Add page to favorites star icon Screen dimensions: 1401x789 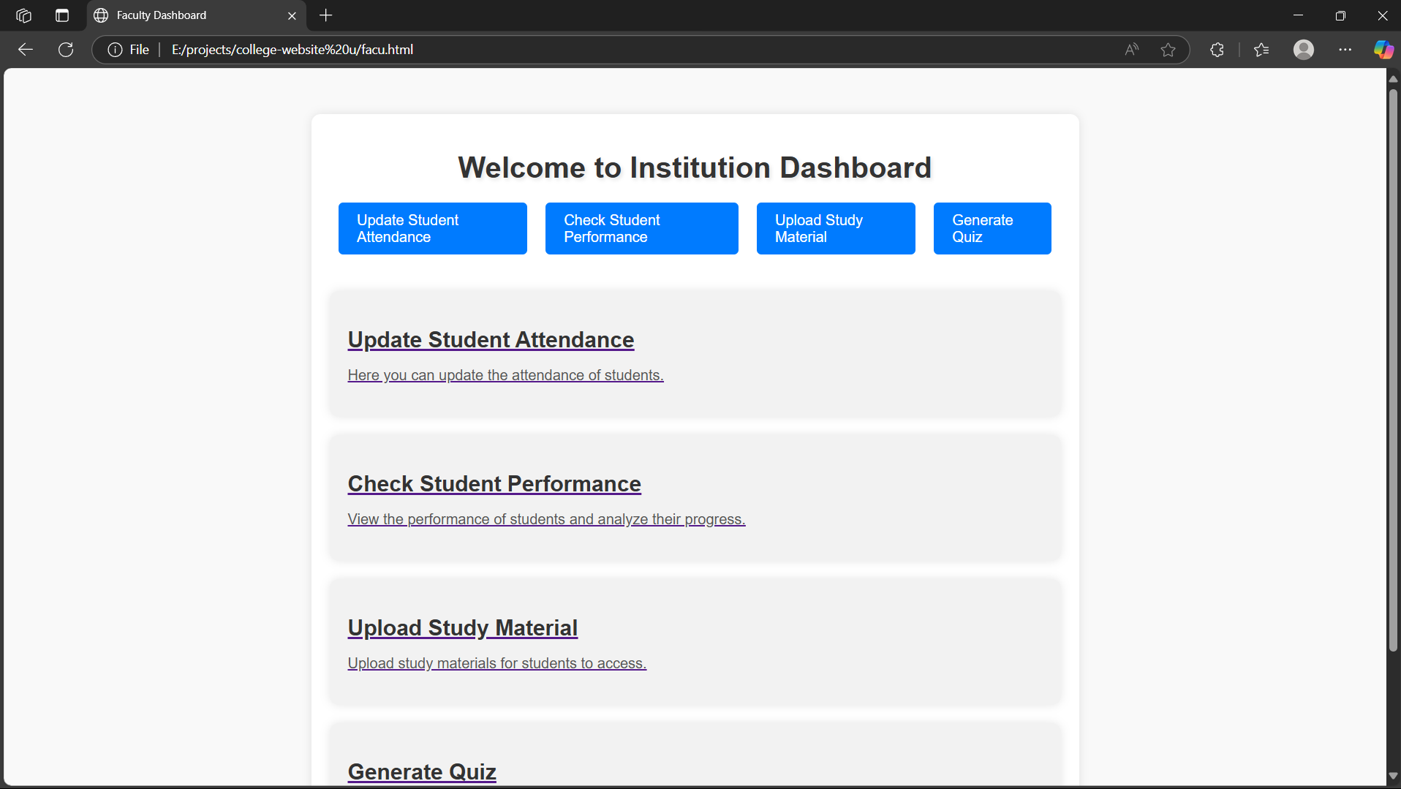[1168, 50]
